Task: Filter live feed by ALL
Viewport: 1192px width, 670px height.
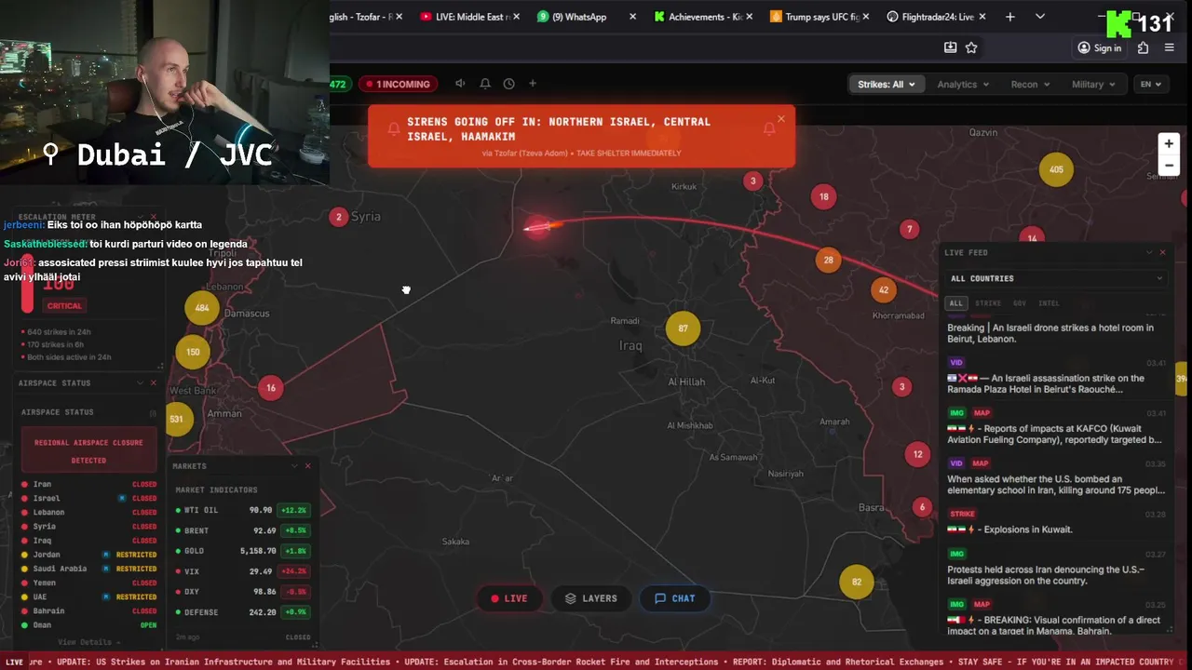Action: (x=955, y=303)
